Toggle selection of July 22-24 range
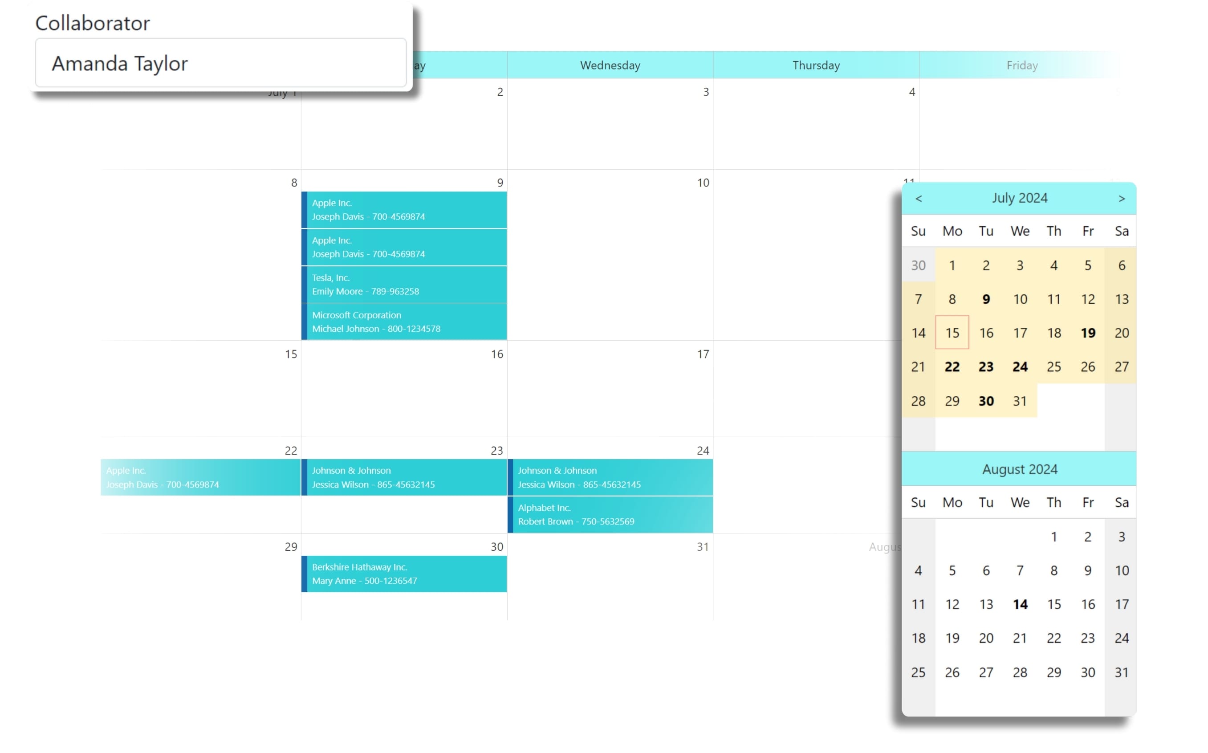This screenshot has height=753, width=1208. point(986,366)
